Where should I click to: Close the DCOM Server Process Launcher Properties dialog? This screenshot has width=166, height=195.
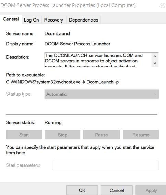tap(163, 5)
